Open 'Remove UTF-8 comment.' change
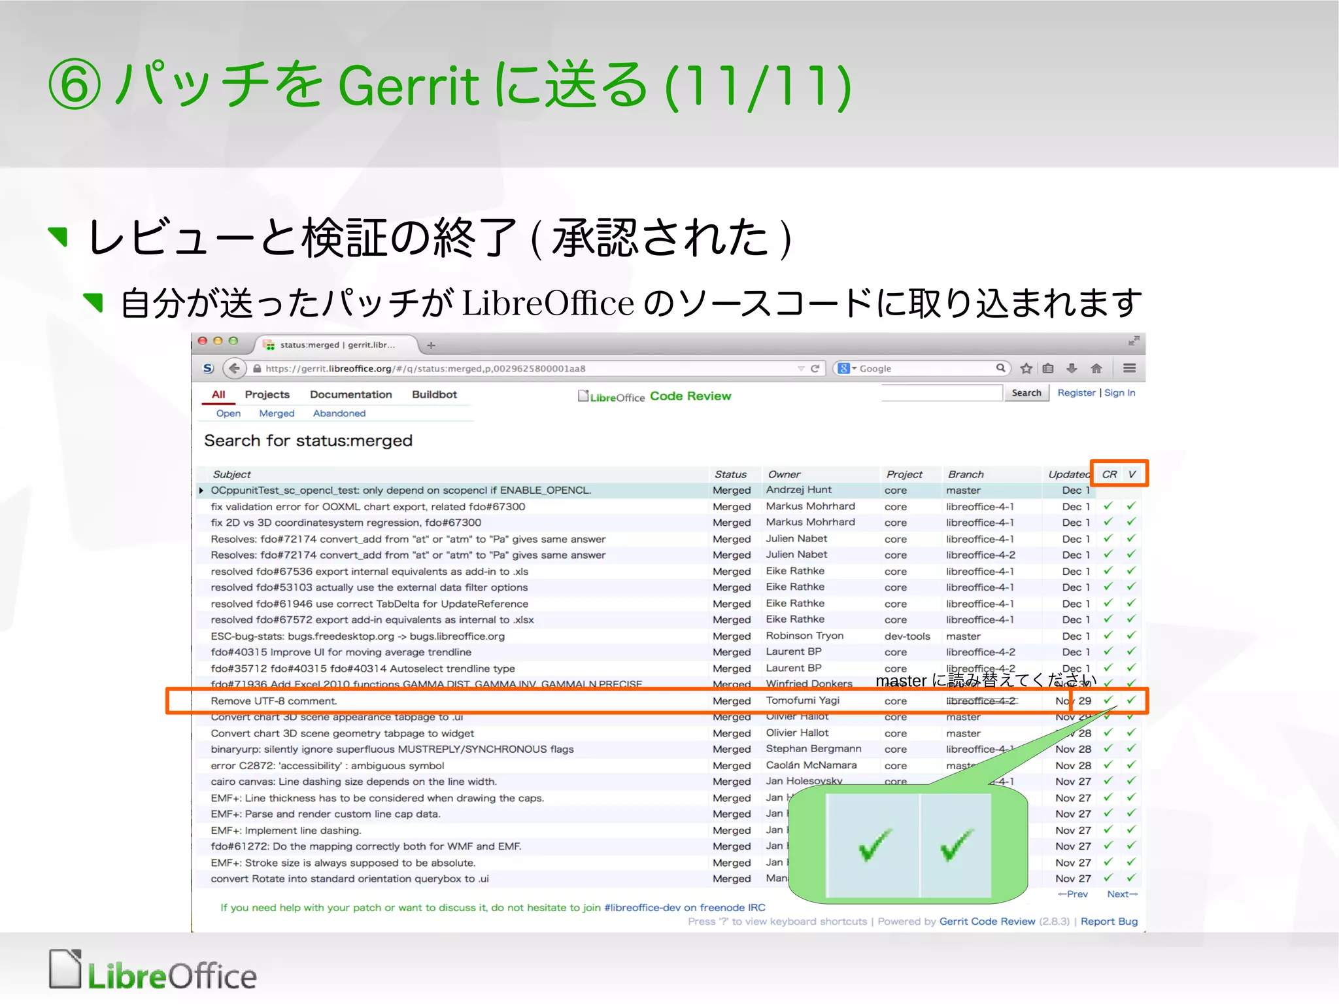The width and height of the screenshot is (1339, 1004). pos(274,701)
